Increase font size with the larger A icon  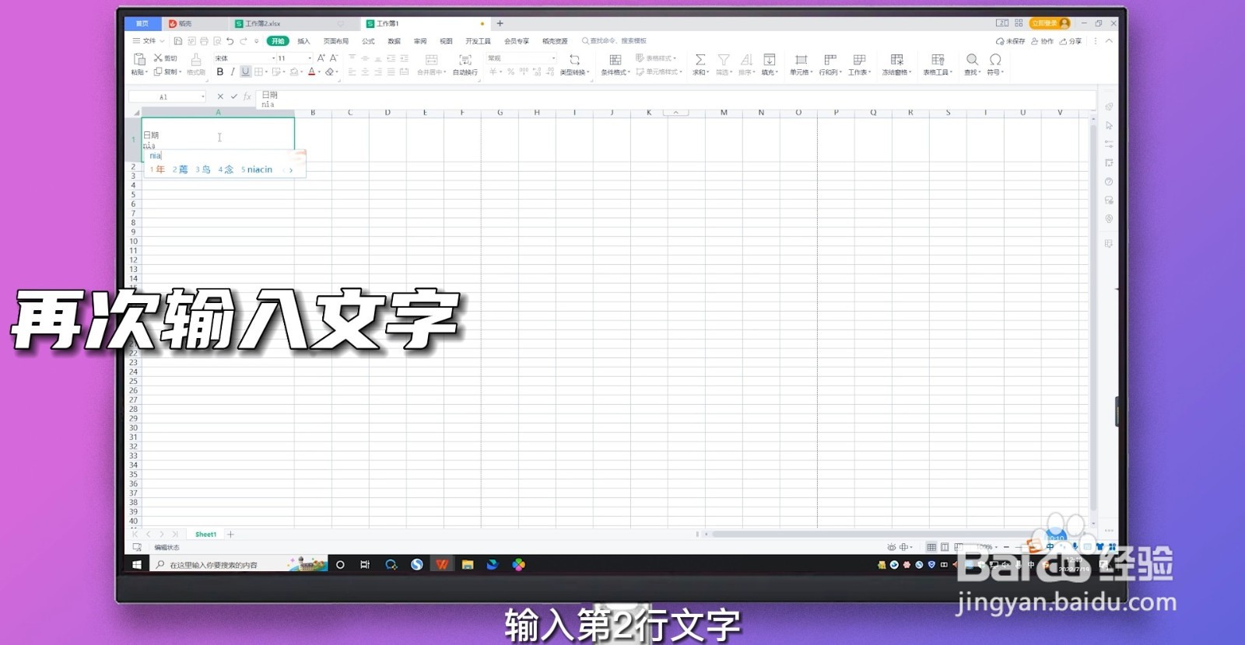(x=321, y=58)
